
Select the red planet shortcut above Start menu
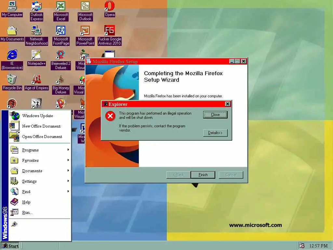[x=12, y=104]
